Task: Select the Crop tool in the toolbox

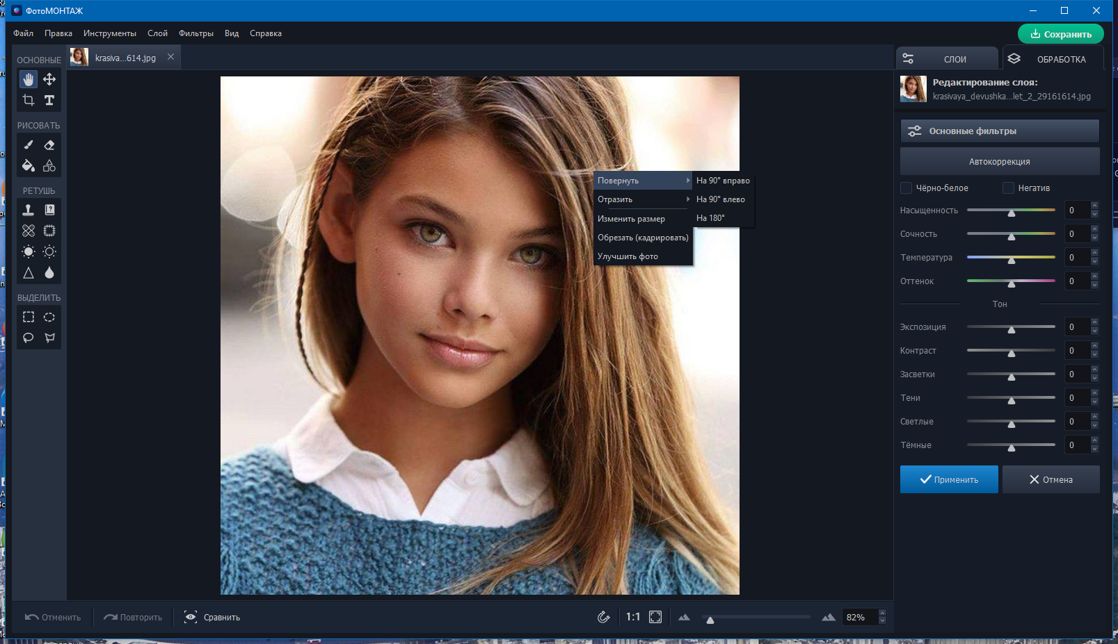Action: click(x=29, y=100)
